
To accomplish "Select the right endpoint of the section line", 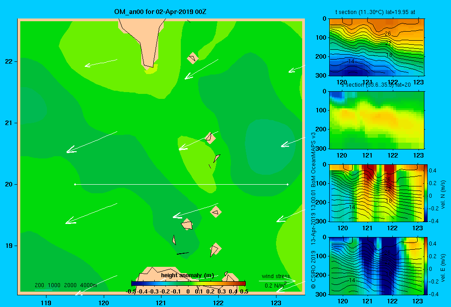I will [x=288, y=184].
